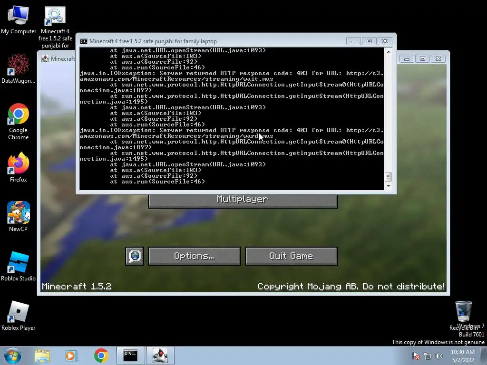Open Recycle Bin on the desktop
This screenshot has height=365, width=487.
pos(463,315)
